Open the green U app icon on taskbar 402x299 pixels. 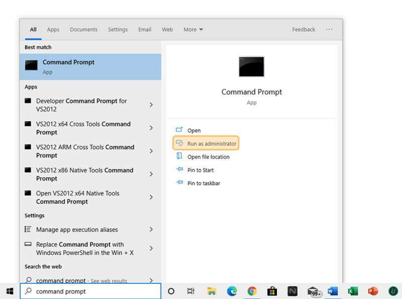click(x=393, y=291)
